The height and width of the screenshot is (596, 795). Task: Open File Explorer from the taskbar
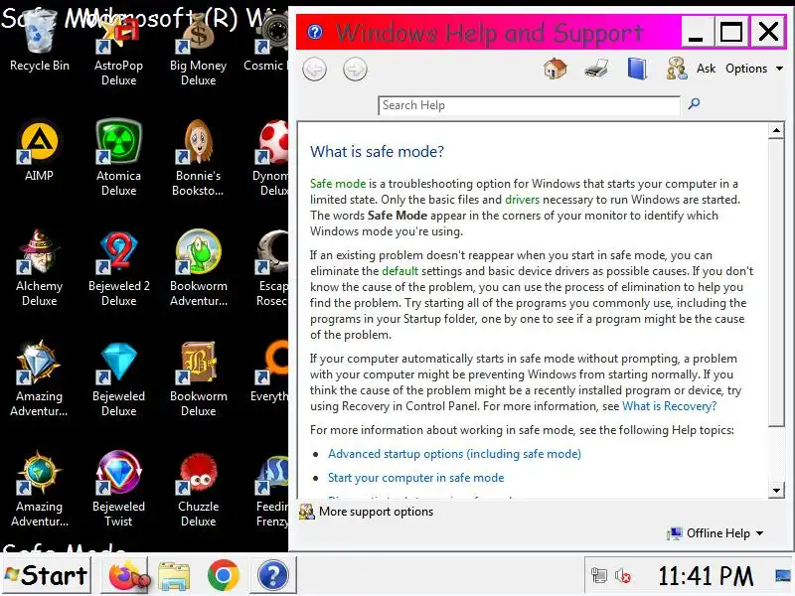pyautogui.click(x=174, y=576)
